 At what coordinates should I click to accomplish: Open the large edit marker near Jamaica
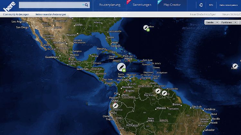(121, 67)
